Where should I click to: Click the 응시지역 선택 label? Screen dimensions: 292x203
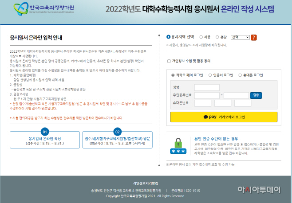182,37
